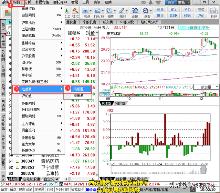Open the 应用 sidebar item
220x193 pixels.
click(x=3, y=41)
